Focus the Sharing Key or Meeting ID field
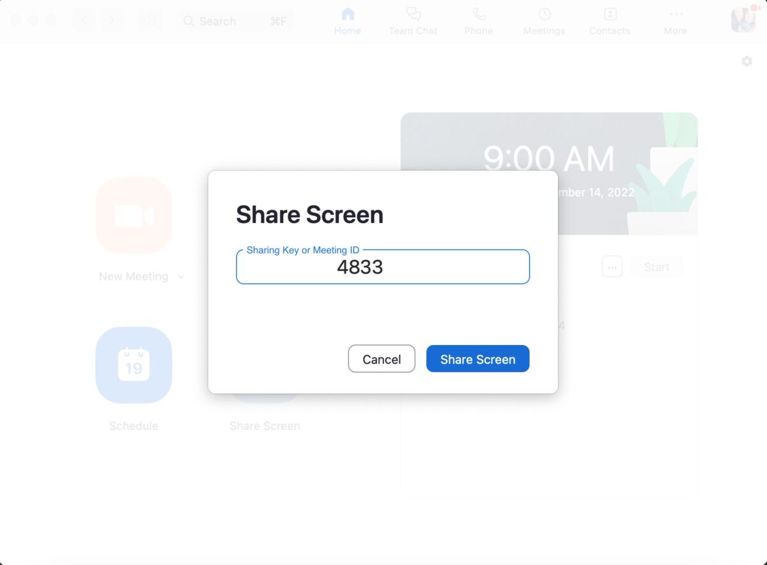The height and width of the screenshot is (565, 767). pos(382,267)
